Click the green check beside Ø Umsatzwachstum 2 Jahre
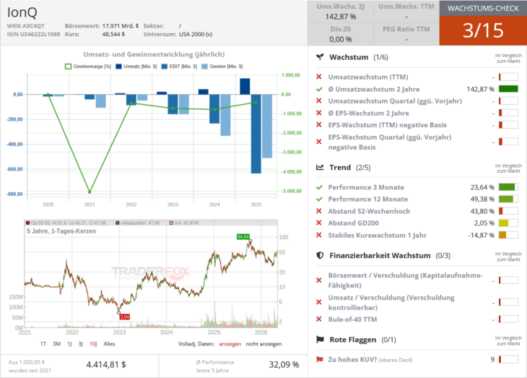This screenshot has height=378, width=527. click(319, 89)
